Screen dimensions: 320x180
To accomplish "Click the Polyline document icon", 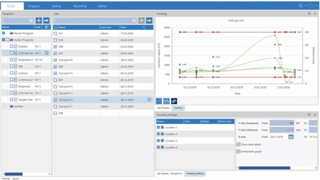I will point(15,46).
